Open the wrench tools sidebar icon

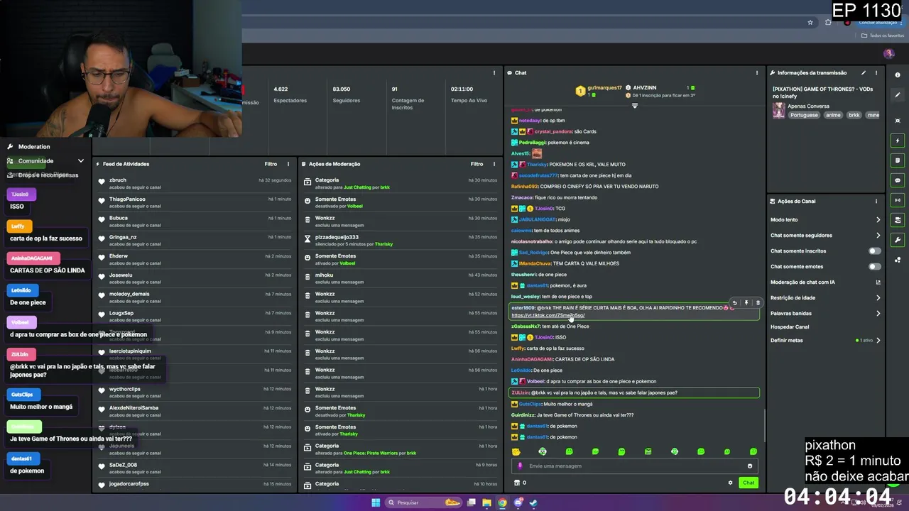tap(898, 240)
